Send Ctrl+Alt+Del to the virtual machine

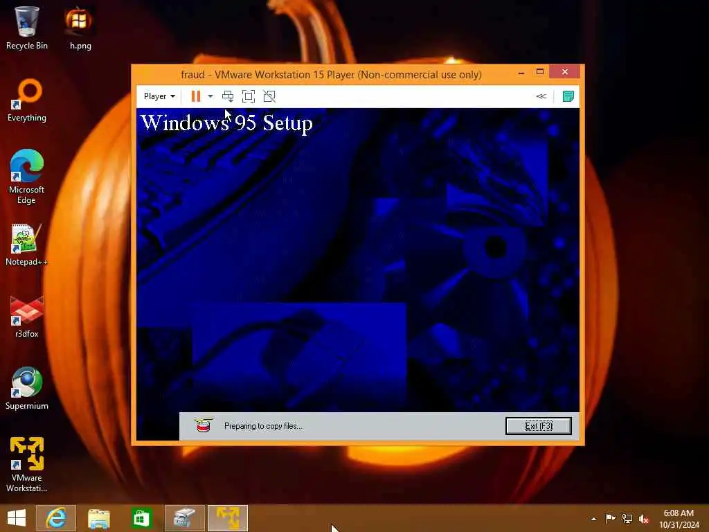pyautogui.click(x=228, y=96)
